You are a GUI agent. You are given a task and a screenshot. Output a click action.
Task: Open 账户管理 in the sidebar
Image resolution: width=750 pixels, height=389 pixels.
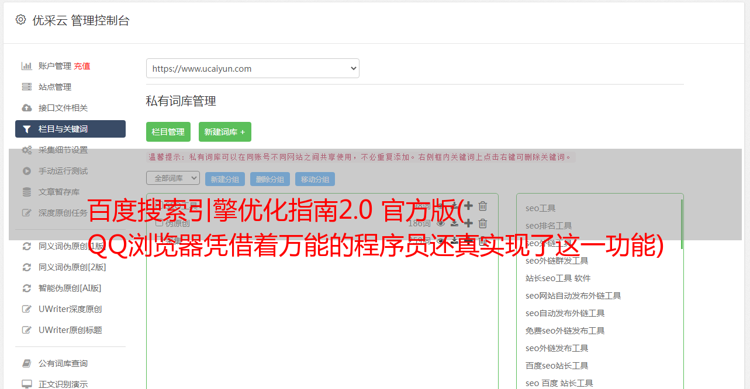[x=55, y=66]
